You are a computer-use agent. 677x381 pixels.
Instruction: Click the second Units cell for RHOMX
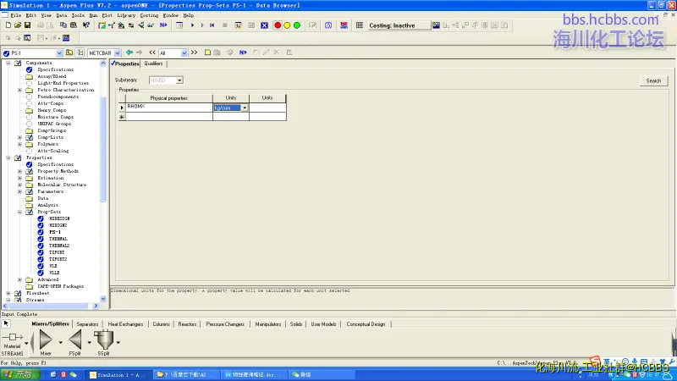267,108
